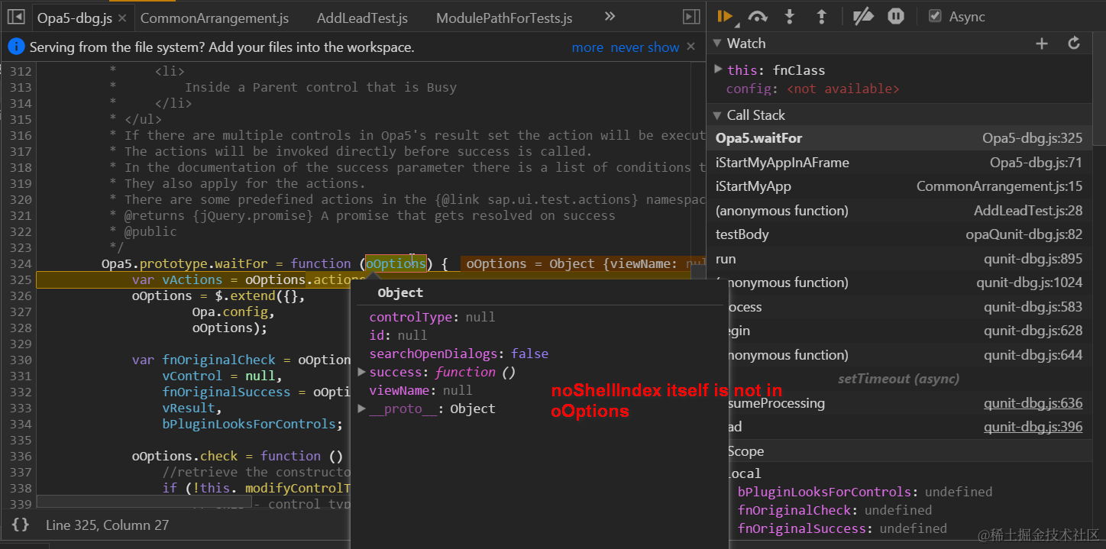Select the anonymous function at AddLeadTest.js:28
The width and height of the screenshot is (1106, 549).
[x=899, y=211]
